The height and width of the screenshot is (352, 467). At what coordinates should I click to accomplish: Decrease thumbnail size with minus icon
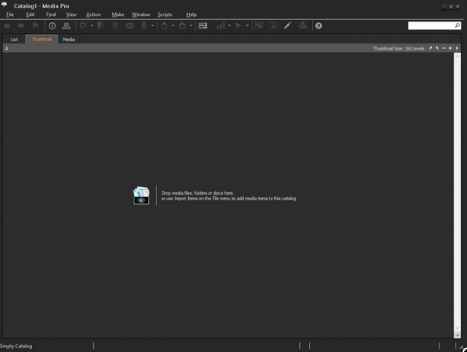click(x=443, y=48)
